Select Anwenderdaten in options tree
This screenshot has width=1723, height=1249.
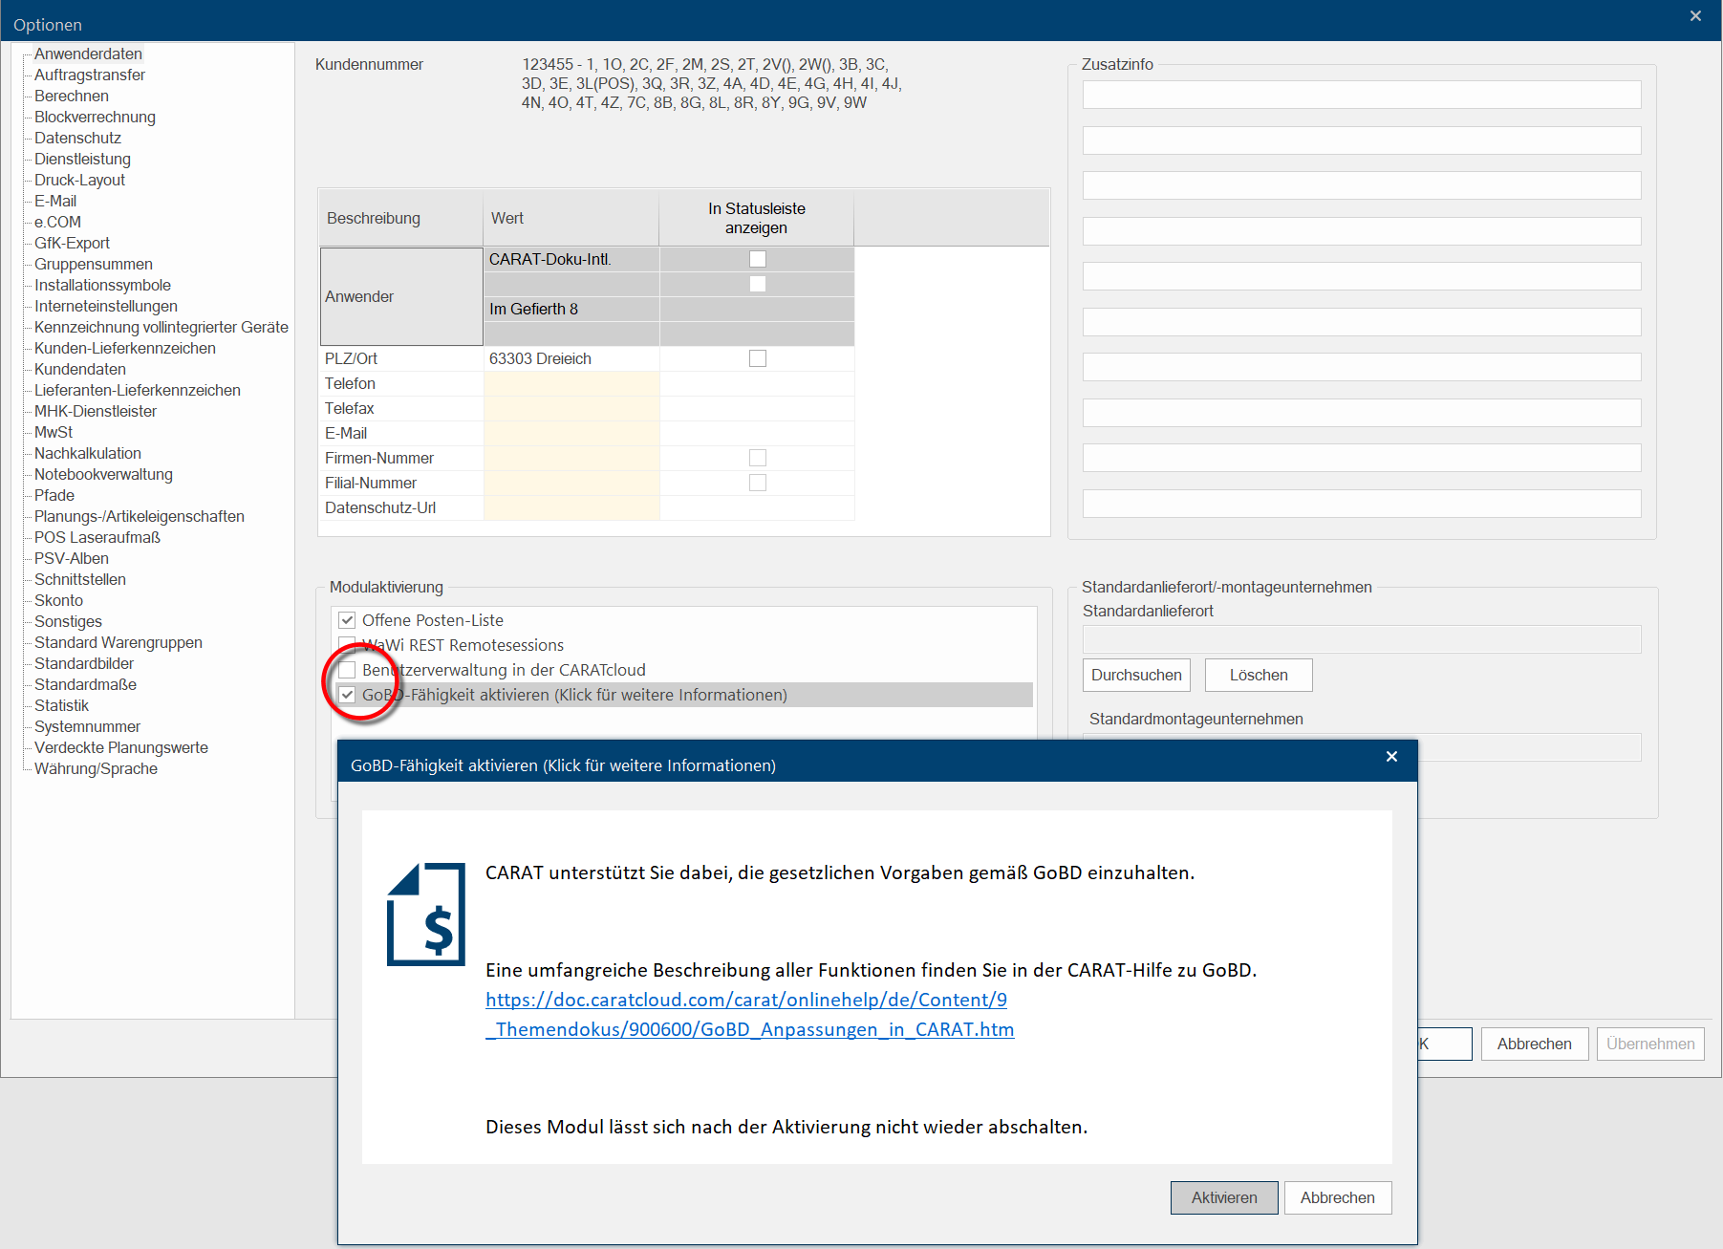88,54
